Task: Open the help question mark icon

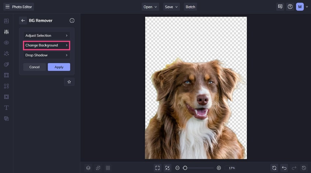Action: [290, 7]
